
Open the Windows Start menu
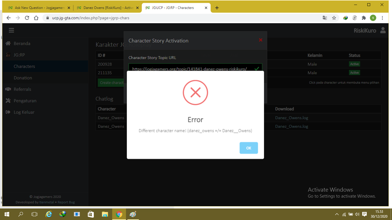click(x=7, y=214)
